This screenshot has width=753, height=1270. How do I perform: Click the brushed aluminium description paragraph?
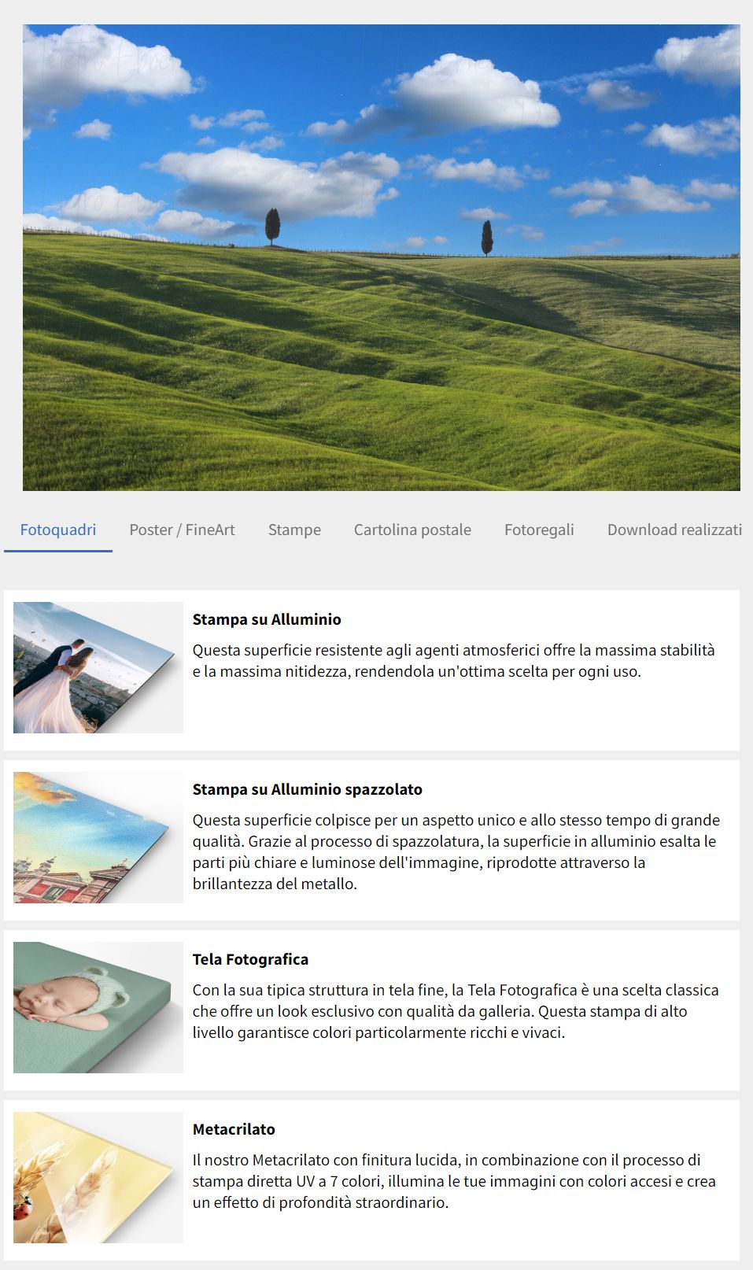pos(456,852)
